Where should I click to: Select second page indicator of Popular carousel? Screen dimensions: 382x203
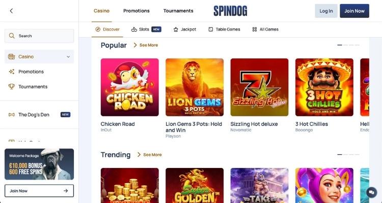[x=345, y=45]
